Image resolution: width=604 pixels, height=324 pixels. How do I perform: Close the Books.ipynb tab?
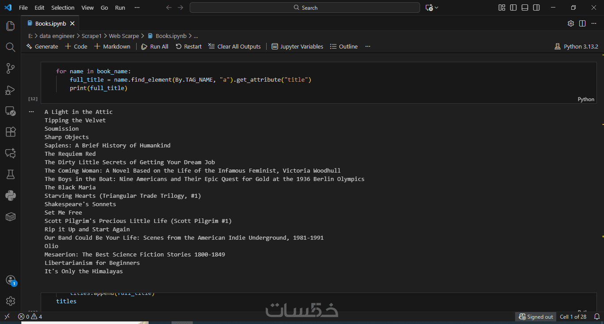73,23
